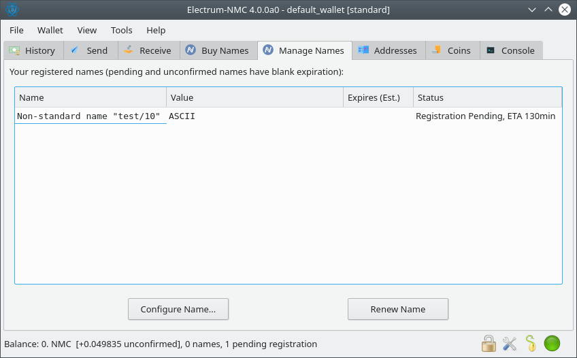This screenshot has height=358, width=577.
Task: Open the File menu
Action: coord(16,30)
